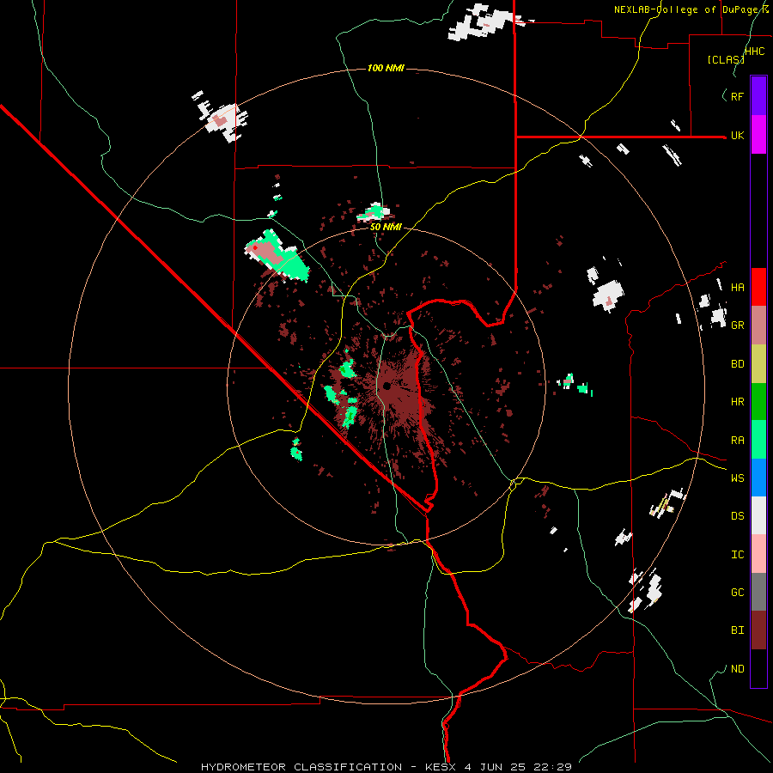Click the purple RF legend swatch
The image size is (773, 773).
click(x=758, y=96)
